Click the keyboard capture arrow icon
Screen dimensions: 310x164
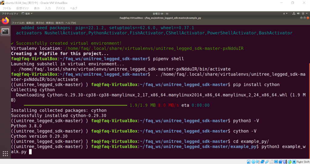coord(294,162)
